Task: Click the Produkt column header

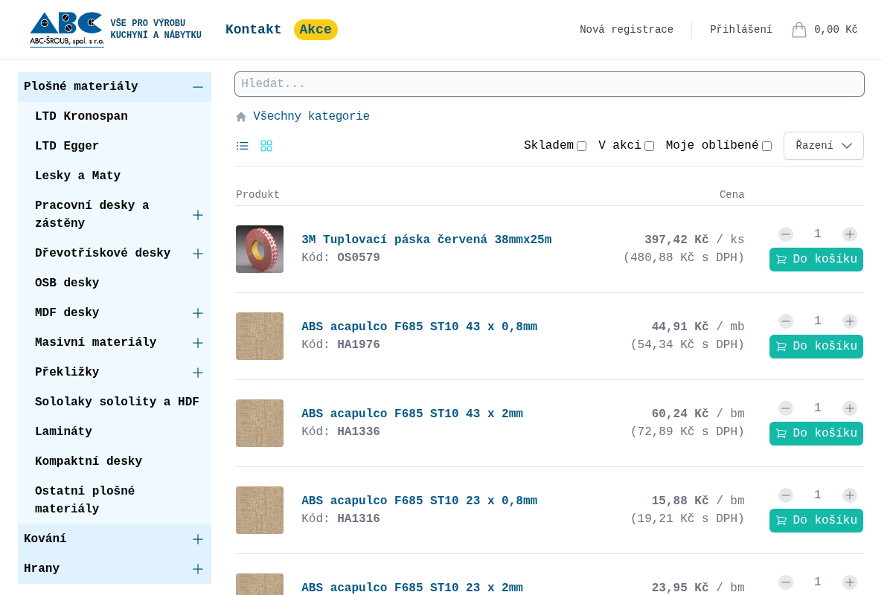Action: [257, 195]
